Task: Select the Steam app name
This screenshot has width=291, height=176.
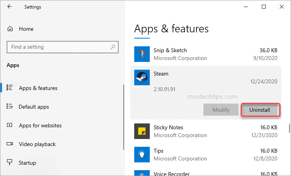Action: [x=161, y=74]
